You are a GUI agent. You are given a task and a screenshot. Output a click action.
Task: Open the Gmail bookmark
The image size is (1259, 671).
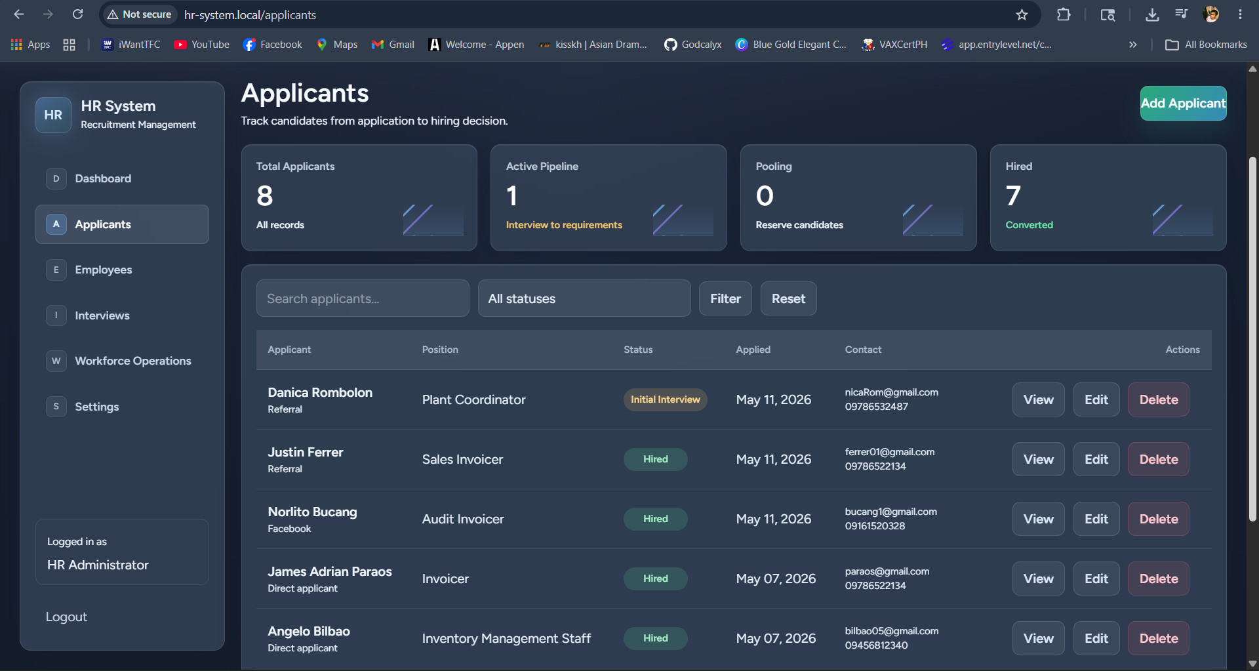pos(393,45)
